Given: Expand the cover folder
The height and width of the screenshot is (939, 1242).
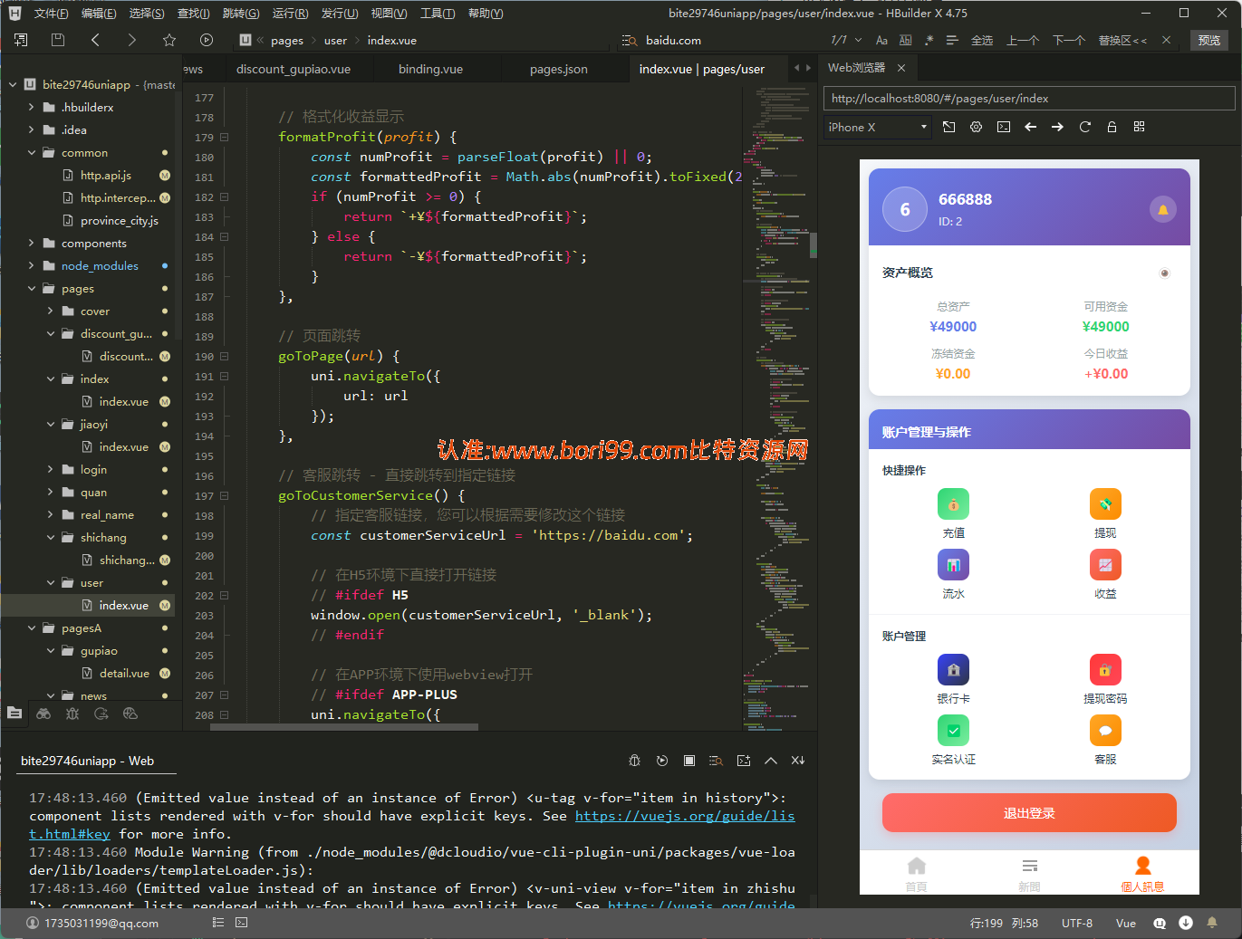Looking at the screenshot, I should tap(51, 311).
